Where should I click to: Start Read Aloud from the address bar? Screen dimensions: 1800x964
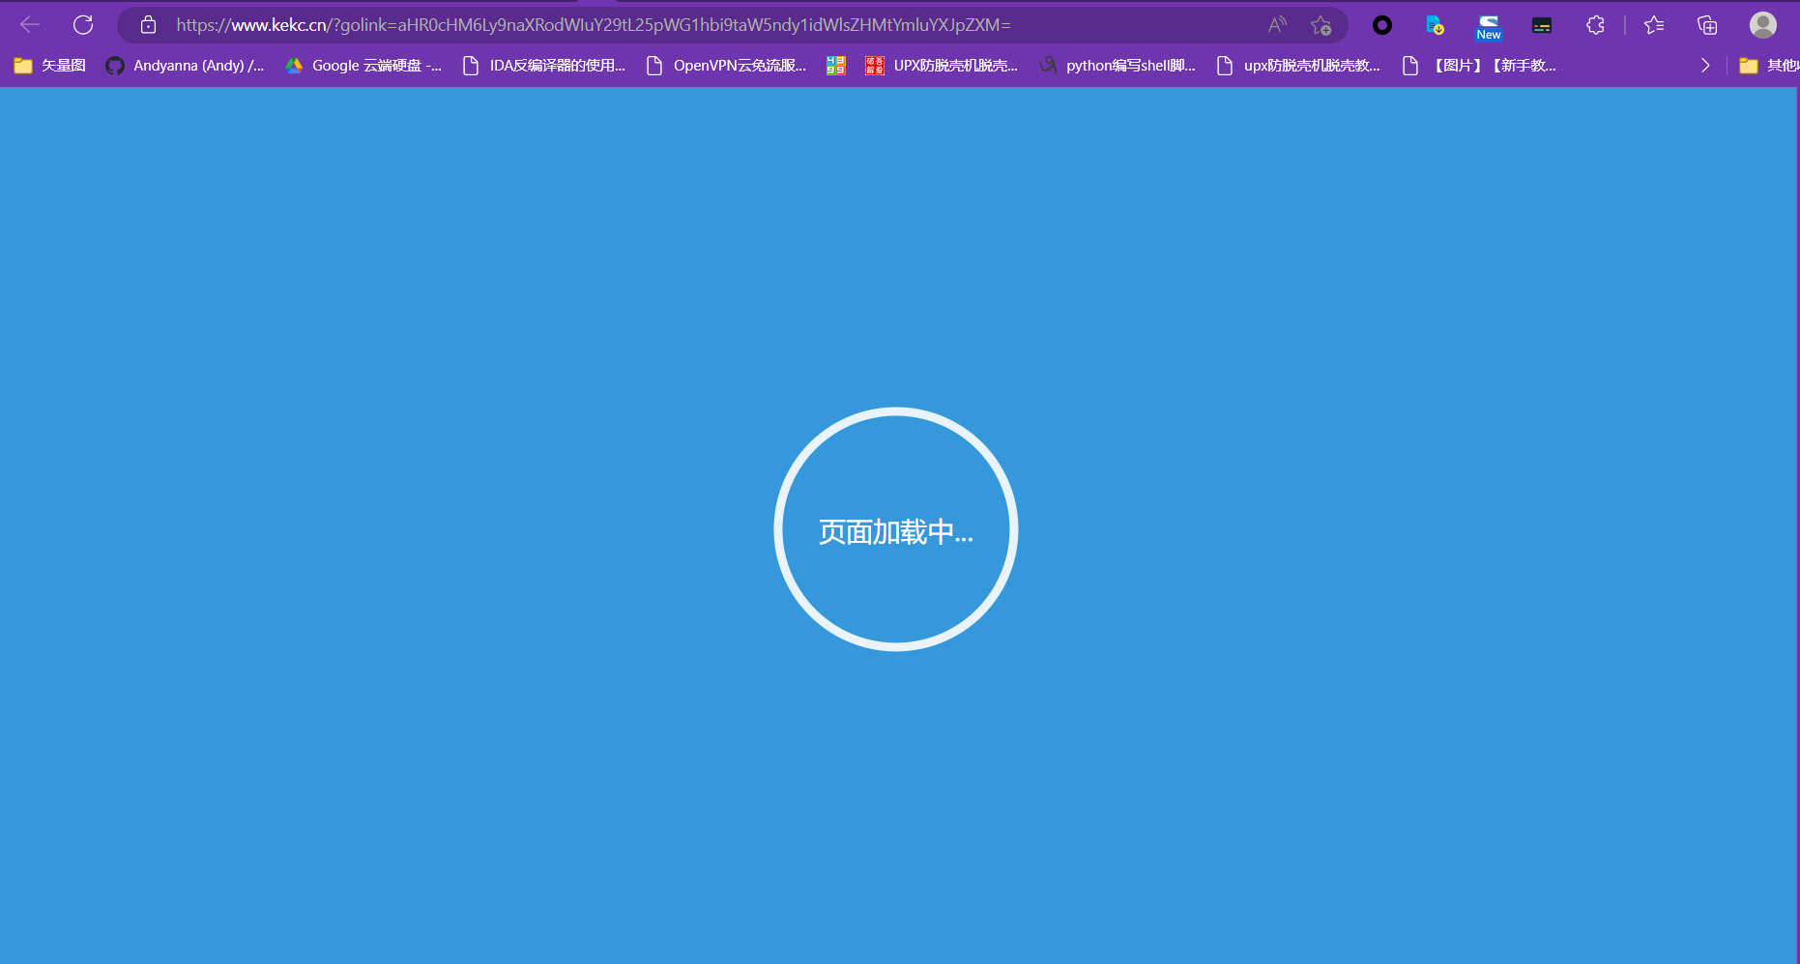click(x=1277, y=25)
